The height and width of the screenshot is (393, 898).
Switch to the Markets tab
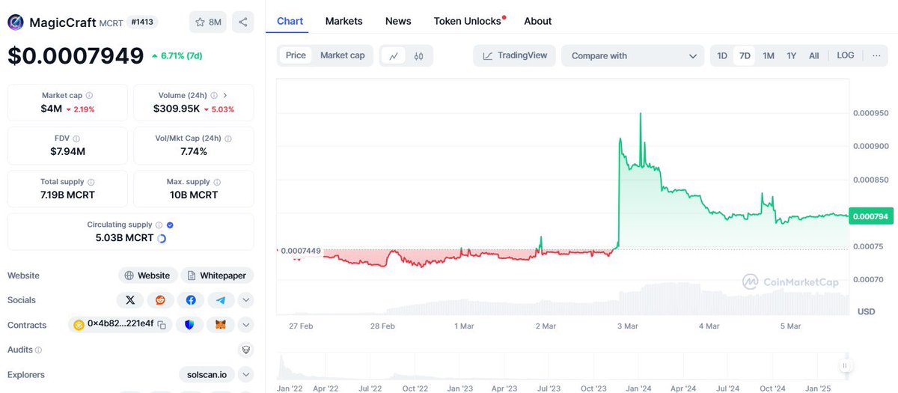click(x=344, y=21)
